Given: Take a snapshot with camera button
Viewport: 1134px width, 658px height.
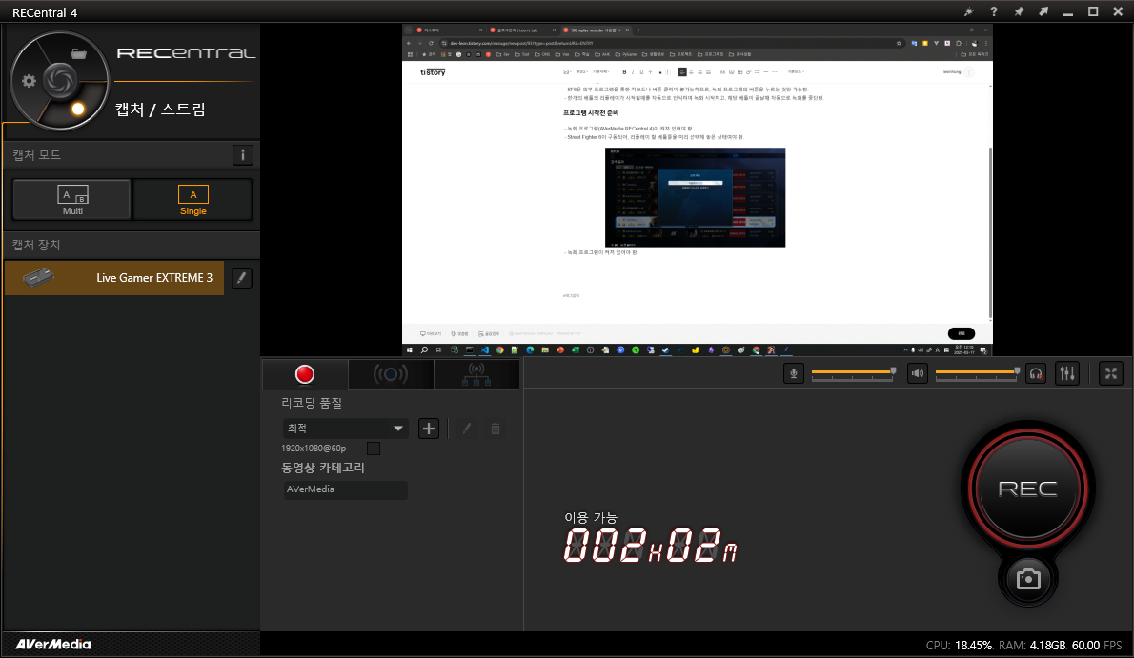Looking at the screenshot, I should pos(1028,579).
